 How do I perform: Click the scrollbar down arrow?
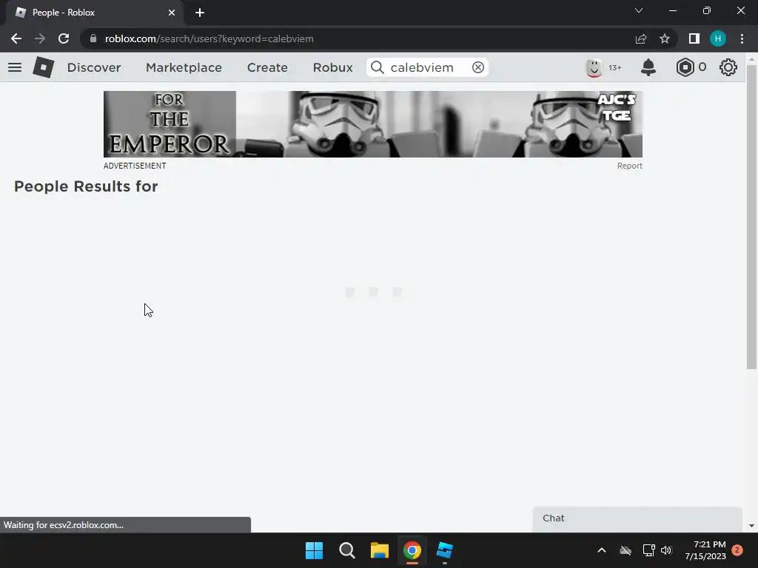[x=751, y=526]
